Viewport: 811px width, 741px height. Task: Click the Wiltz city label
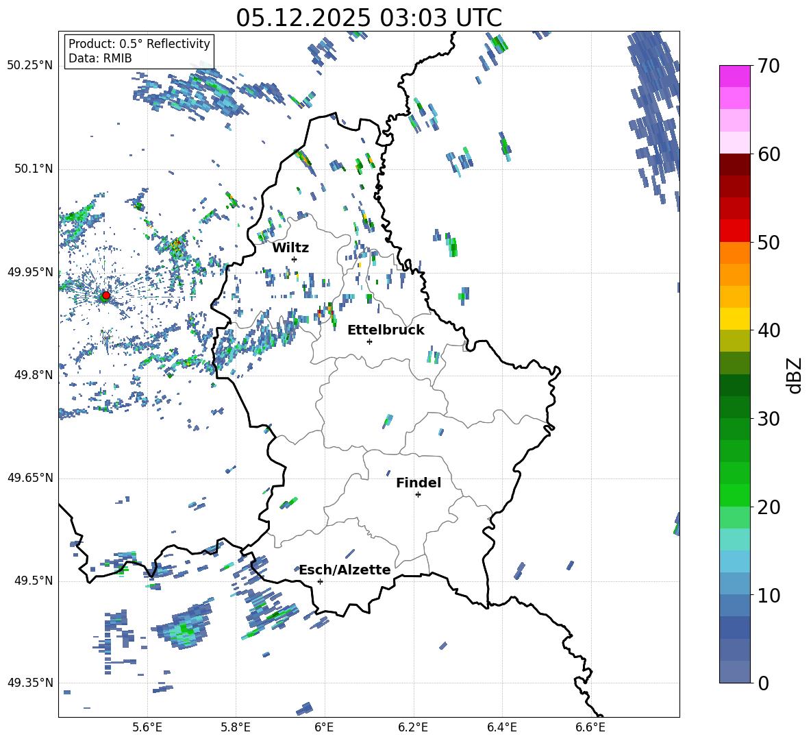point(290,247)
